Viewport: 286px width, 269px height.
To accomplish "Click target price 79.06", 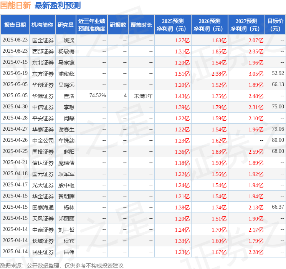I will pos(278,129).
